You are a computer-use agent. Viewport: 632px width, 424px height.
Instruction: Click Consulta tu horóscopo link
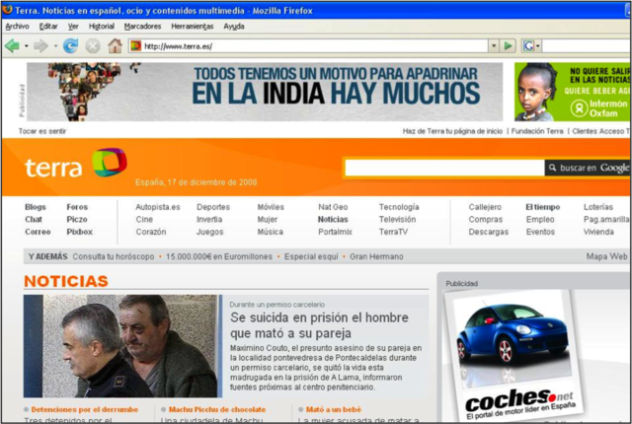tap(114, 256)
